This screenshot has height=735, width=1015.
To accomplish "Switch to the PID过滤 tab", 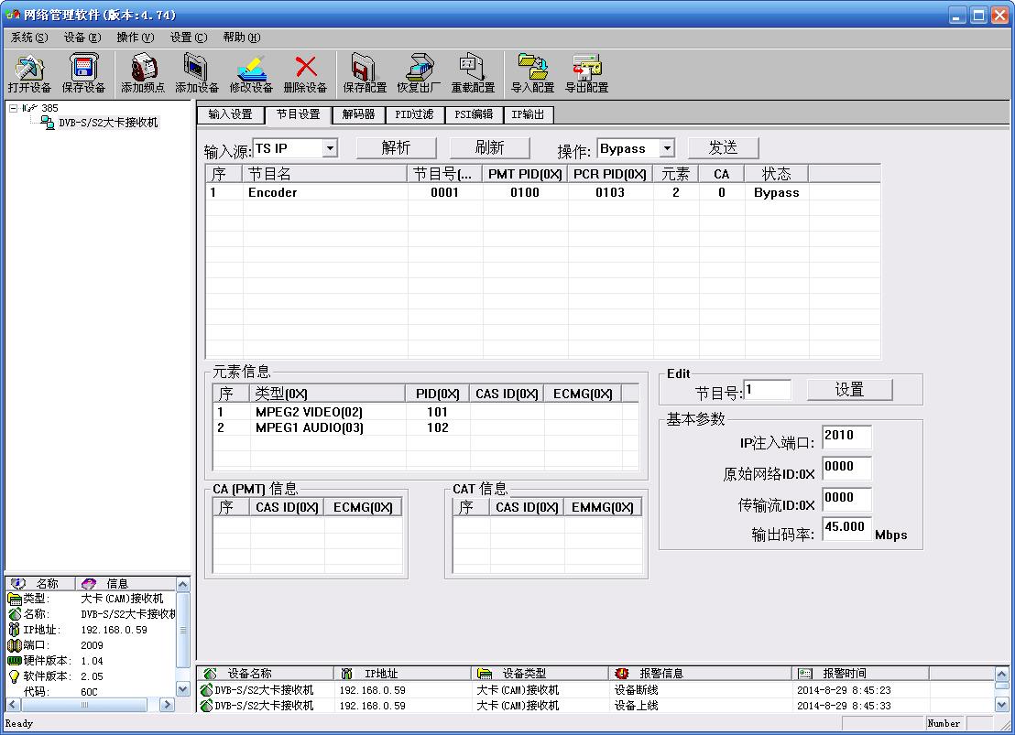I will click(414, 115).
